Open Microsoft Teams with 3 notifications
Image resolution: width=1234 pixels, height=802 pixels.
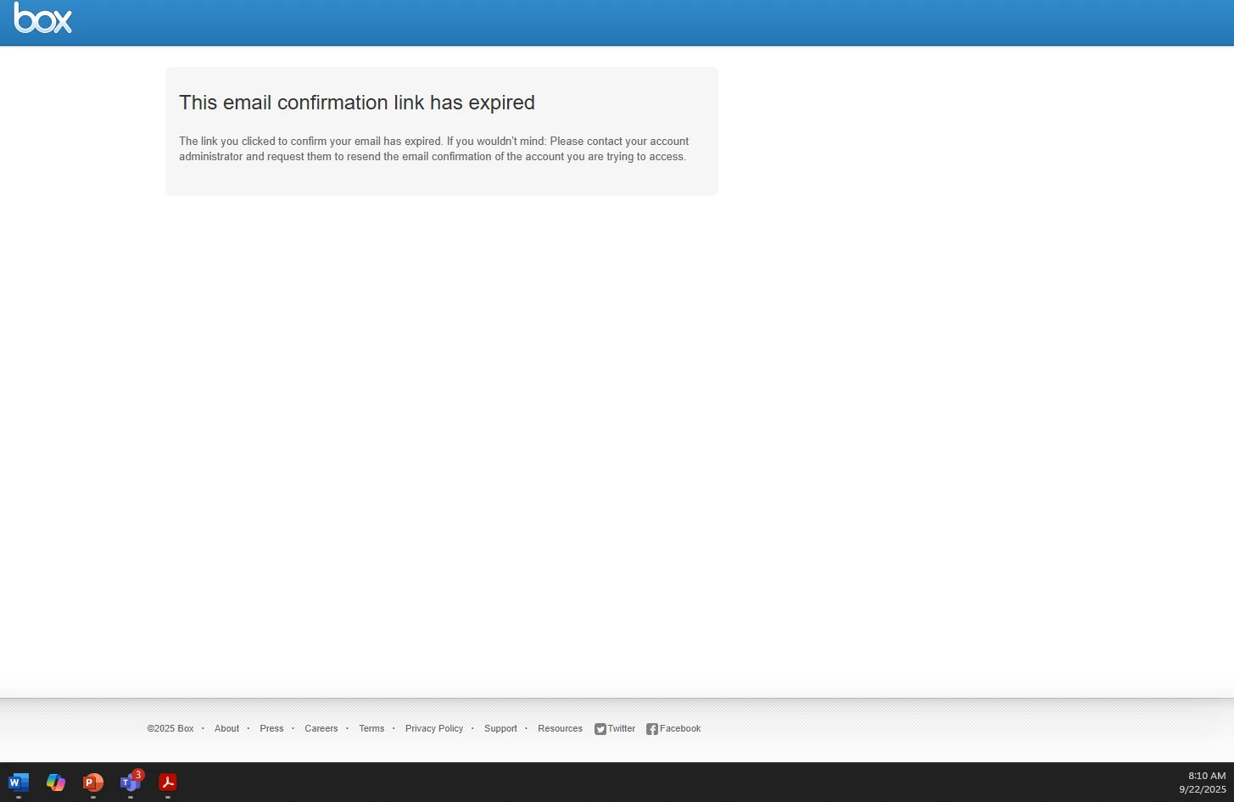[131, 782]
